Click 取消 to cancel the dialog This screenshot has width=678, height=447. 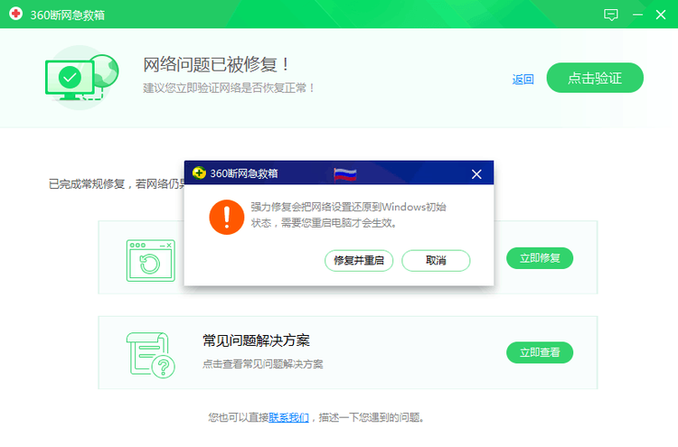click(x=436, y=260)
